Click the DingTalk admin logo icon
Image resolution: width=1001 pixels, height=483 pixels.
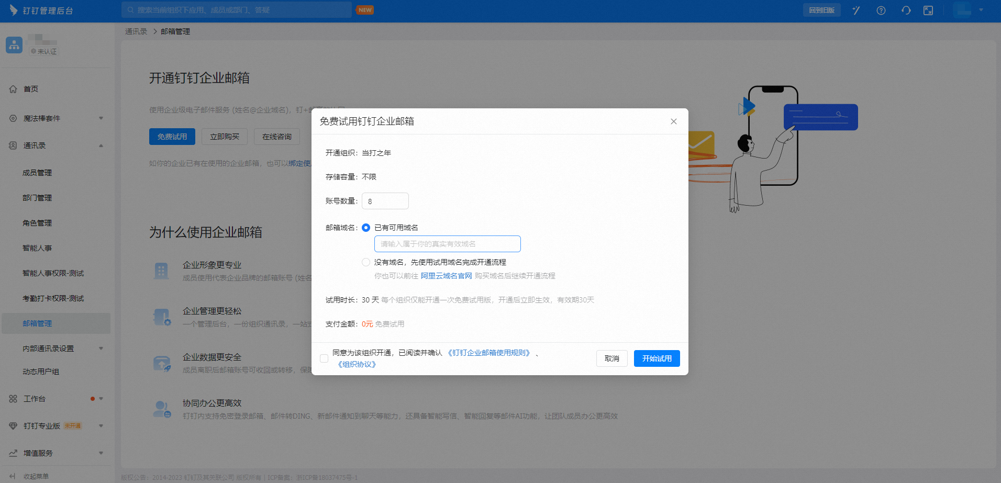[x=13, y=10]
